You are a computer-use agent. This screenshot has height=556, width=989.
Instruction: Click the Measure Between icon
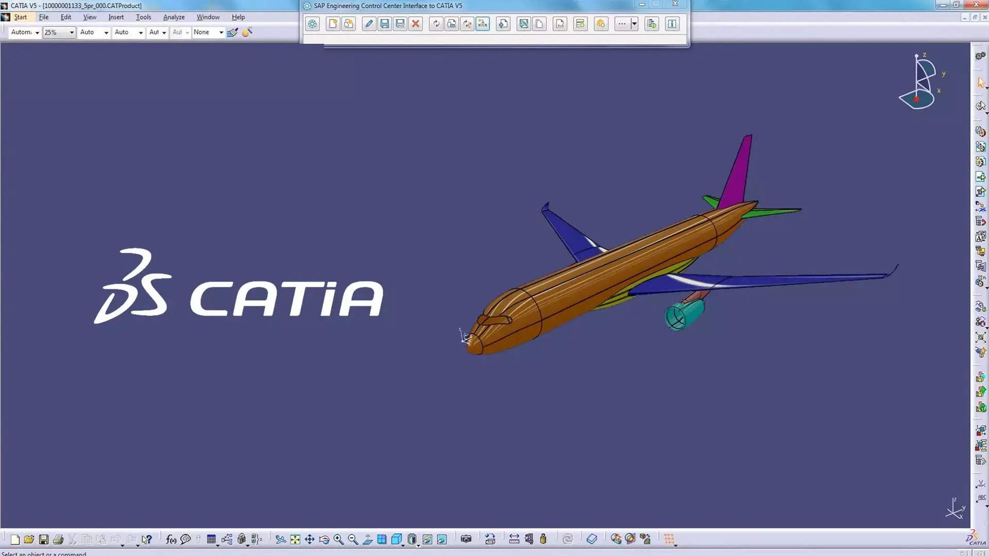(x=514, y=538)
